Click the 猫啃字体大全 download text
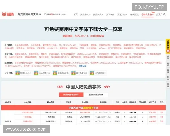Screen dimensions: 170x136 click(25, 73)
